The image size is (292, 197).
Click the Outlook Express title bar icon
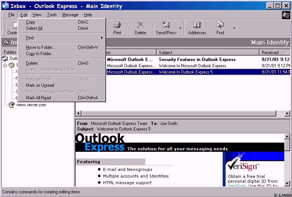(x=5, y=6)
